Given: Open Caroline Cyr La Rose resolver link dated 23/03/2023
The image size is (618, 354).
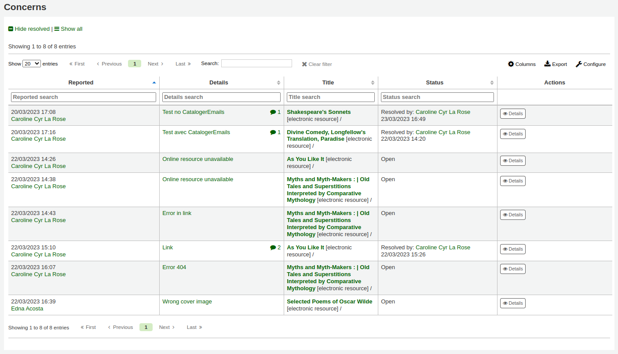Looking at the screenshot, I should click(443, 112).
